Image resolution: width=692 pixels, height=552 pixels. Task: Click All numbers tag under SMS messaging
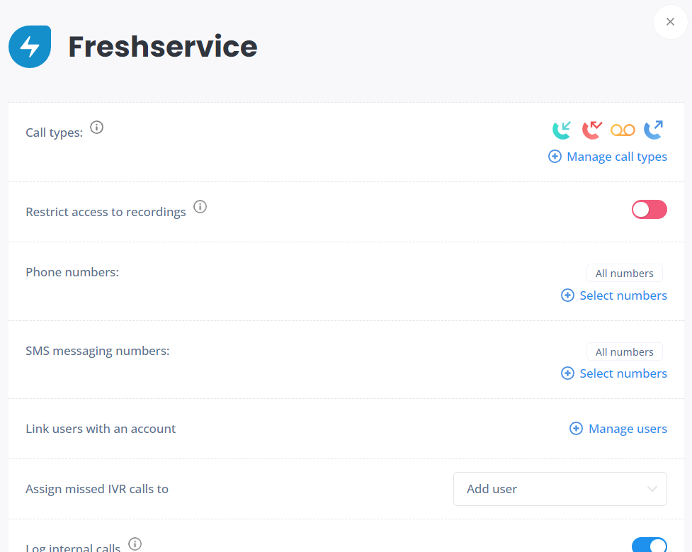(x=625, y=352)
